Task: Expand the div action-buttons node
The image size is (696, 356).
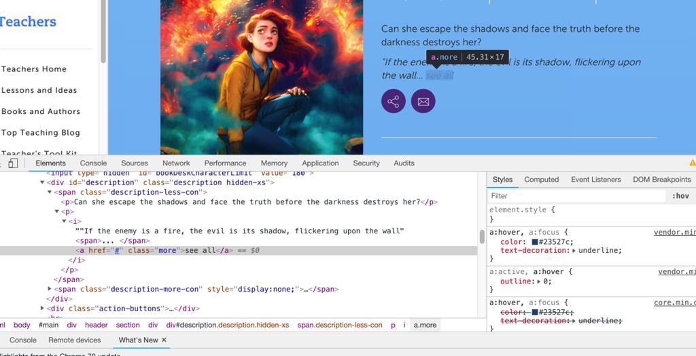Action: point(43,309)
